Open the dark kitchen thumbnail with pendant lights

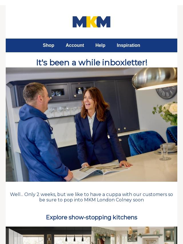(49, 235)
